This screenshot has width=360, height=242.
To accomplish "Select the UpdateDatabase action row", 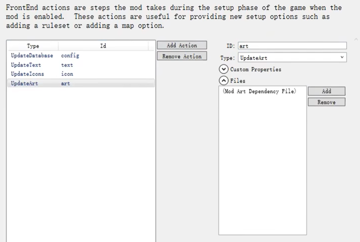I will pos(32,56).
